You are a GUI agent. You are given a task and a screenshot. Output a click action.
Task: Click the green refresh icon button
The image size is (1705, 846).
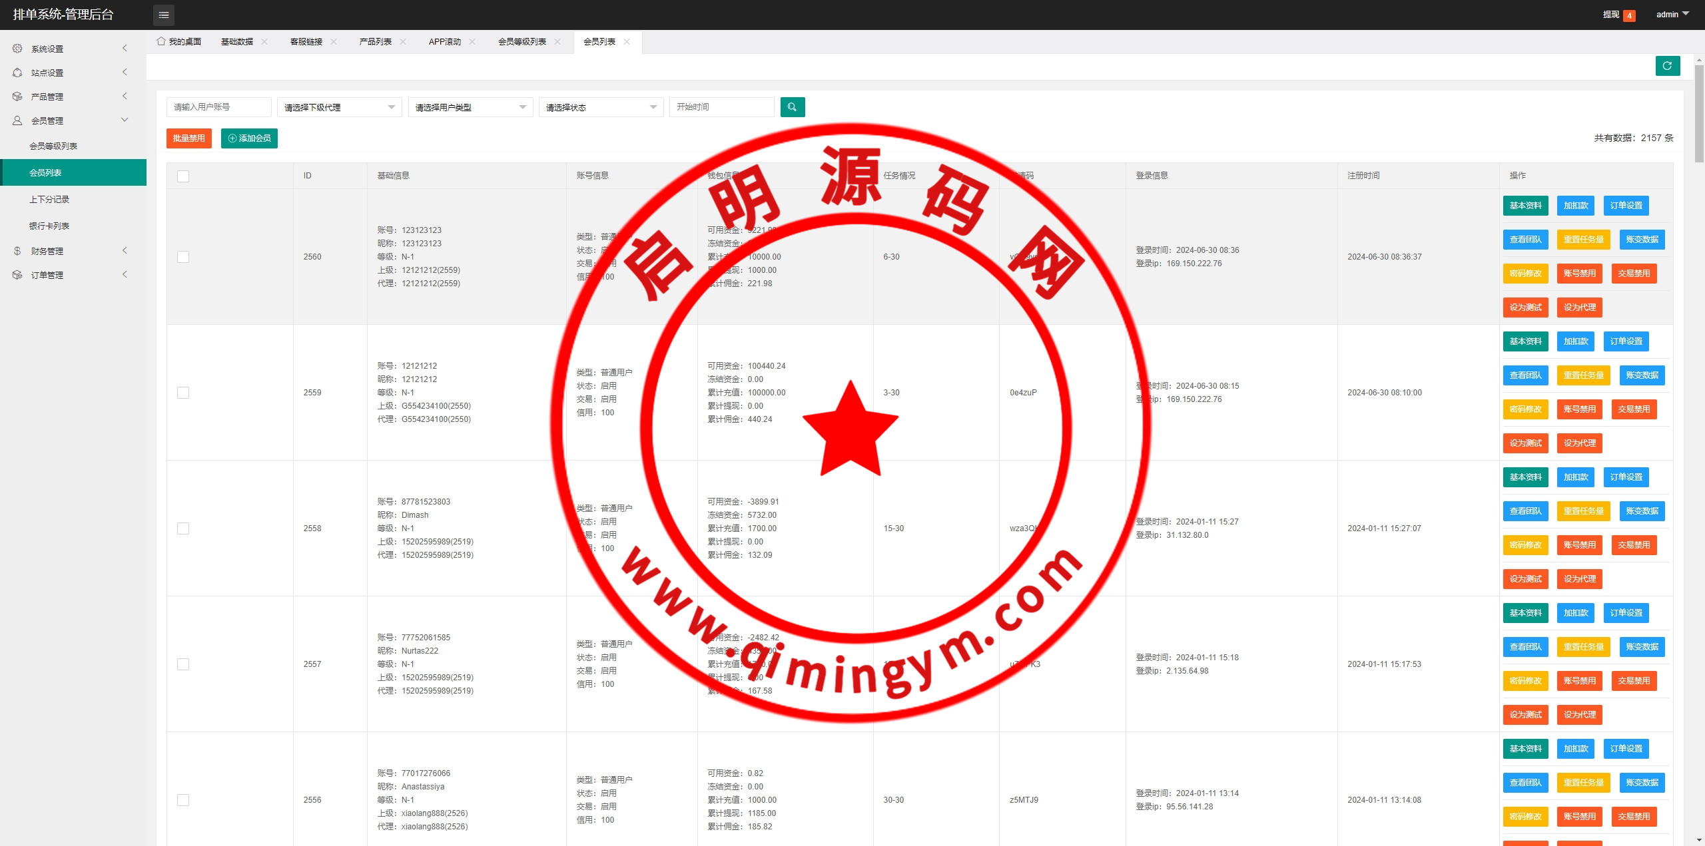point(1667,66)
